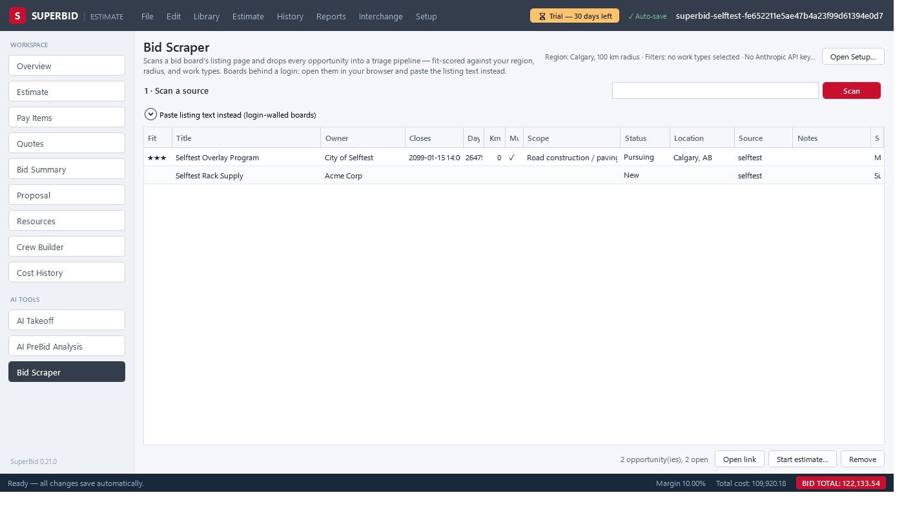This screenshot has width=904, height=517.
Task: Open AI PreBid Analysis tool
Action: coord(67,346)
